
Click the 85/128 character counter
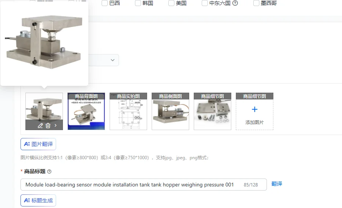pos(251,185)
